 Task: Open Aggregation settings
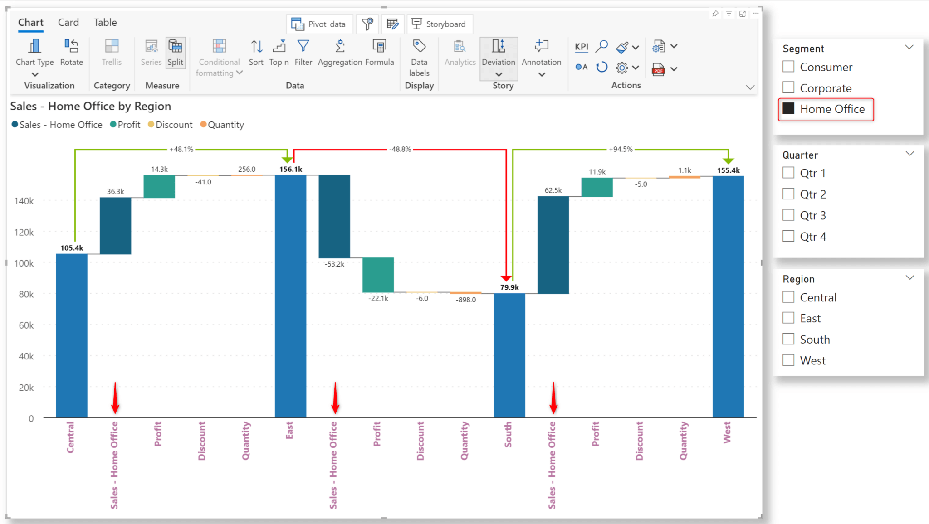pyautogui.click(x=340, y=53)
